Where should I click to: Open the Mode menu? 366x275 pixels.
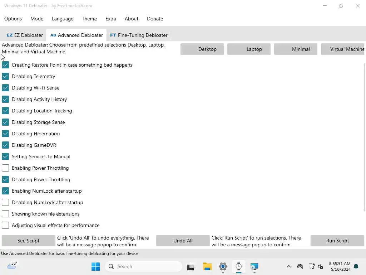coord(37,19)
